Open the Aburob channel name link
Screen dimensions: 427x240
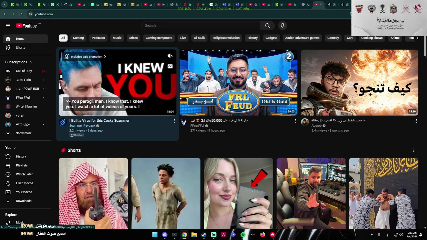317,126
